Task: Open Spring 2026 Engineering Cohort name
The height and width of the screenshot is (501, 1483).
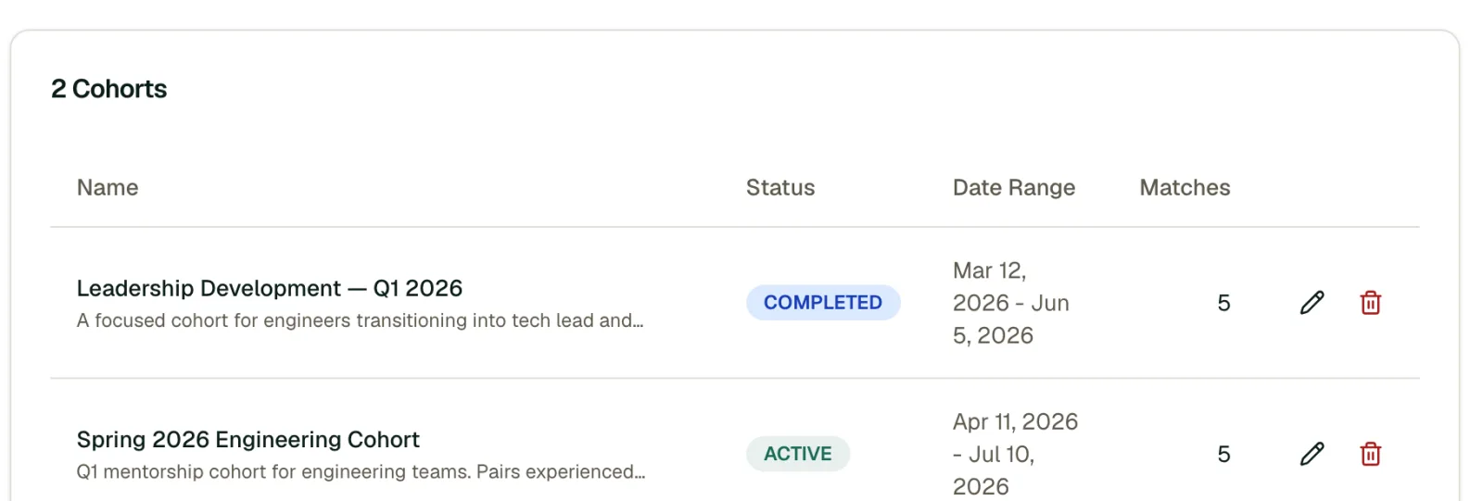Action: coord(248,439)
